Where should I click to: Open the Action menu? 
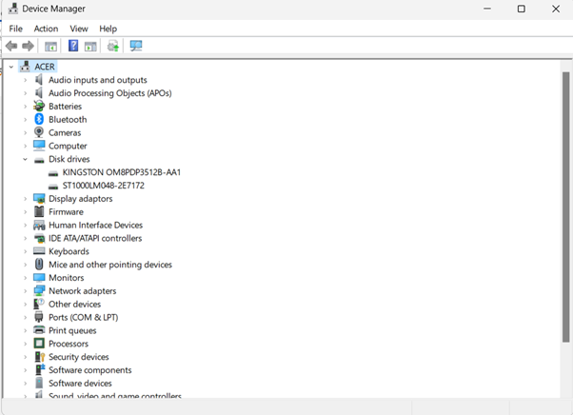(46, 29)
